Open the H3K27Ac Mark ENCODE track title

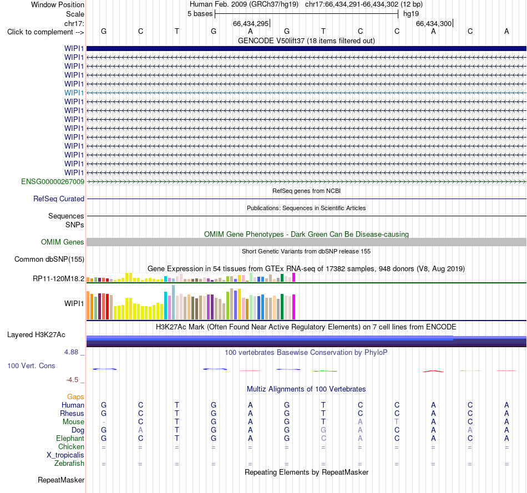pos(306,327)
